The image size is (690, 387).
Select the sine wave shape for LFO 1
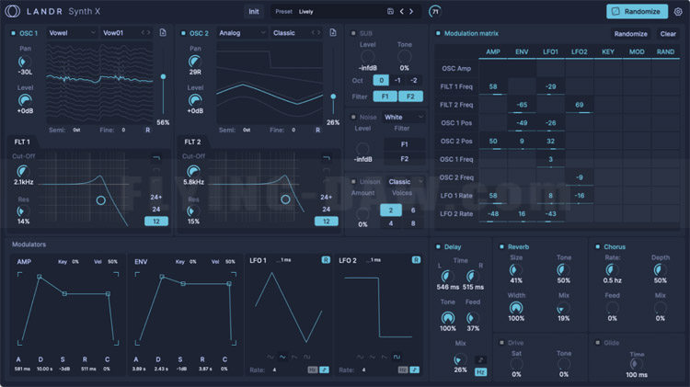tap(270, 357)
